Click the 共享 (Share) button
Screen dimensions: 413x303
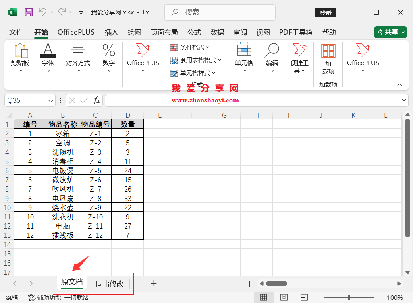click(390, 32)
